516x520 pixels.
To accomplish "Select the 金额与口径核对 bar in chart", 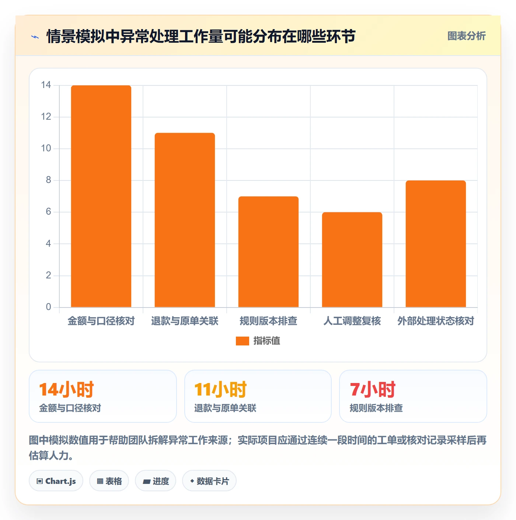I will click(101, 196).
